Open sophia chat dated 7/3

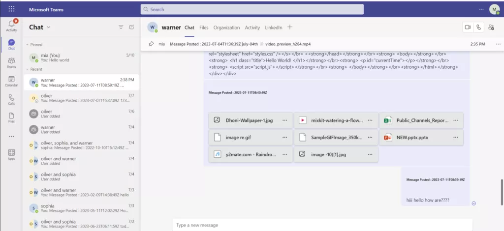point(82,208)
